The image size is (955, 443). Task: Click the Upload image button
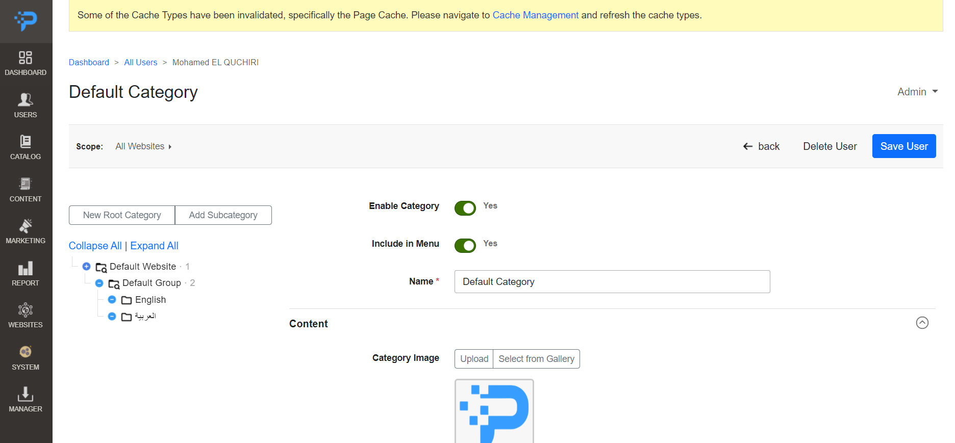(x=474, y=359)
